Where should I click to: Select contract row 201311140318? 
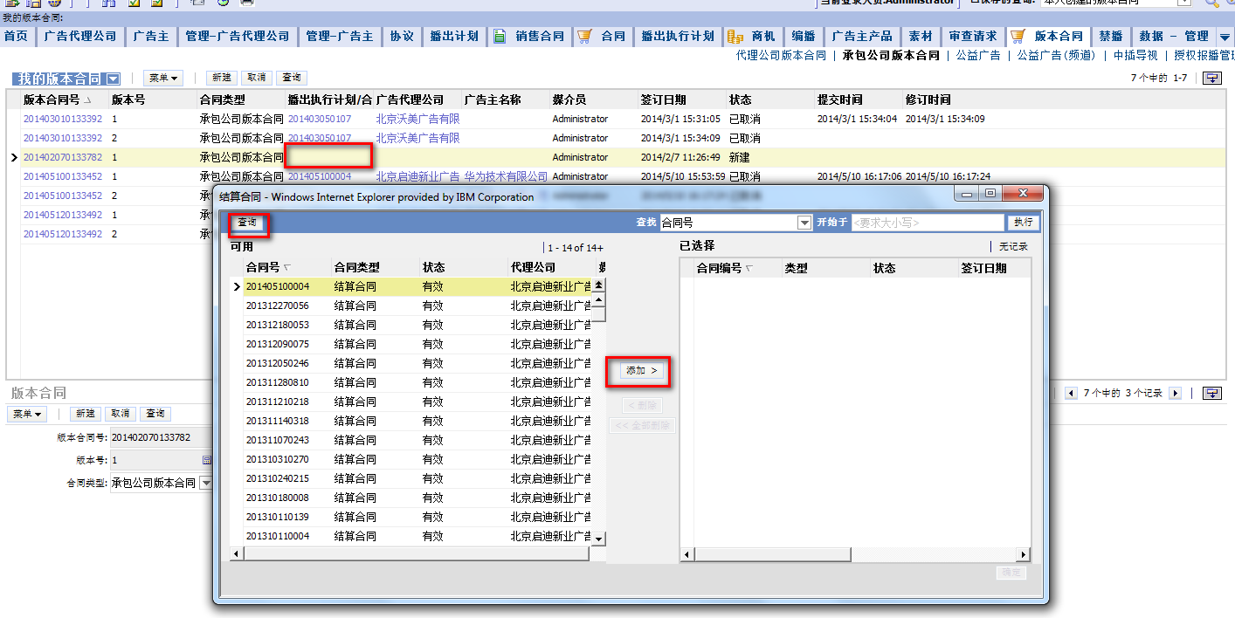(x=417, y=421)
